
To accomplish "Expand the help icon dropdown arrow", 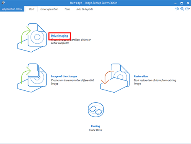I will click(189, 9).
